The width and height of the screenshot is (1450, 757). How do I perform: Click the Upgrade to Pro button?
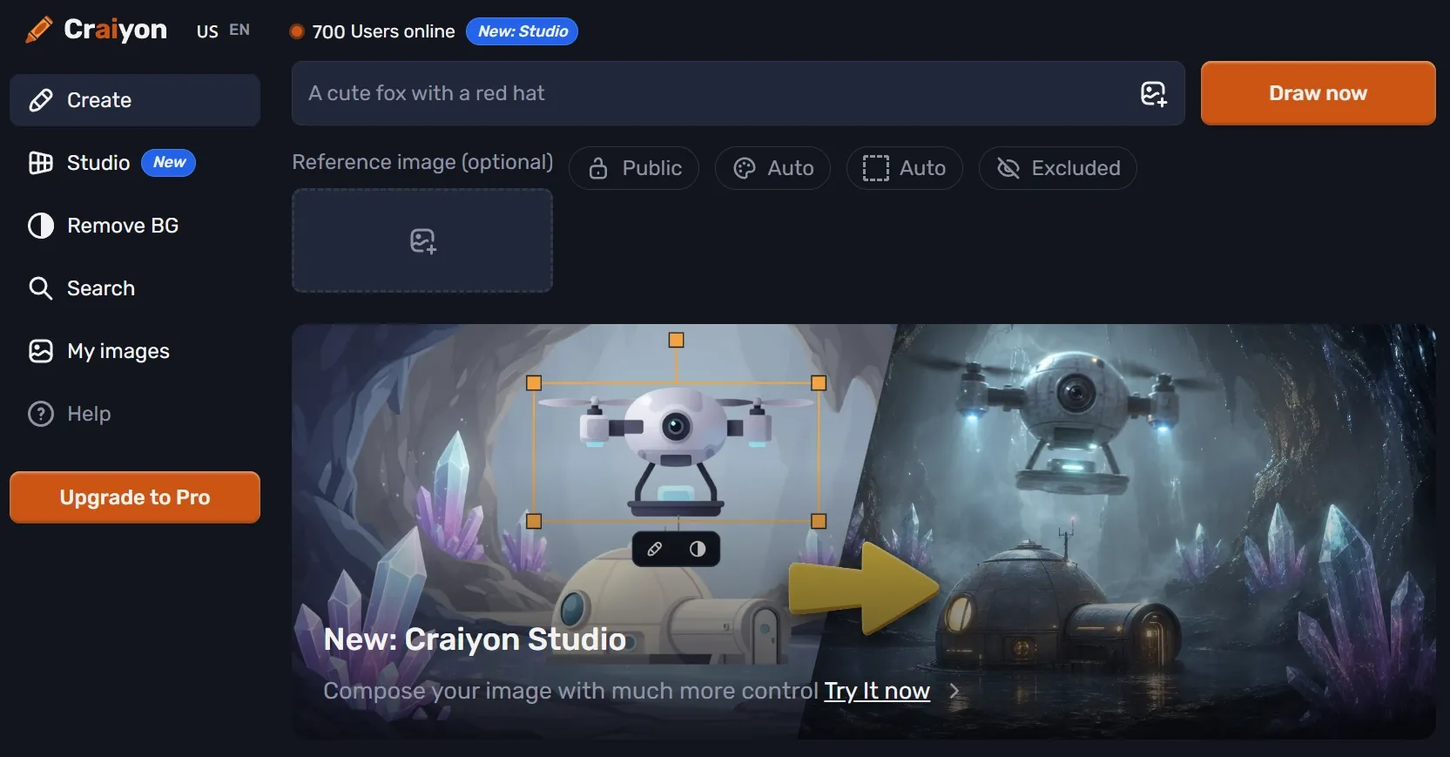tap(135, 497)
